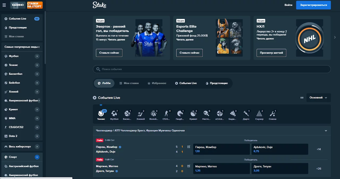This screenshot has width=340, height=179.
Task: Click the Войти login button
Action: [288, 5]
